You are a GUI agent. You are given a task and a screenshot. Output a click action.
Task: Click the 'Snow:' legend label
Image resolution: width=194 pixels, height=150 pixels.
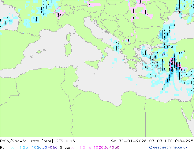point(65,148)
